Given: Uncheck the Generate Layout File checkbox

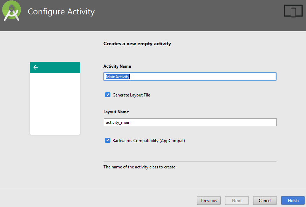Looking at the screenshot, I should click(x=108, y=95).
